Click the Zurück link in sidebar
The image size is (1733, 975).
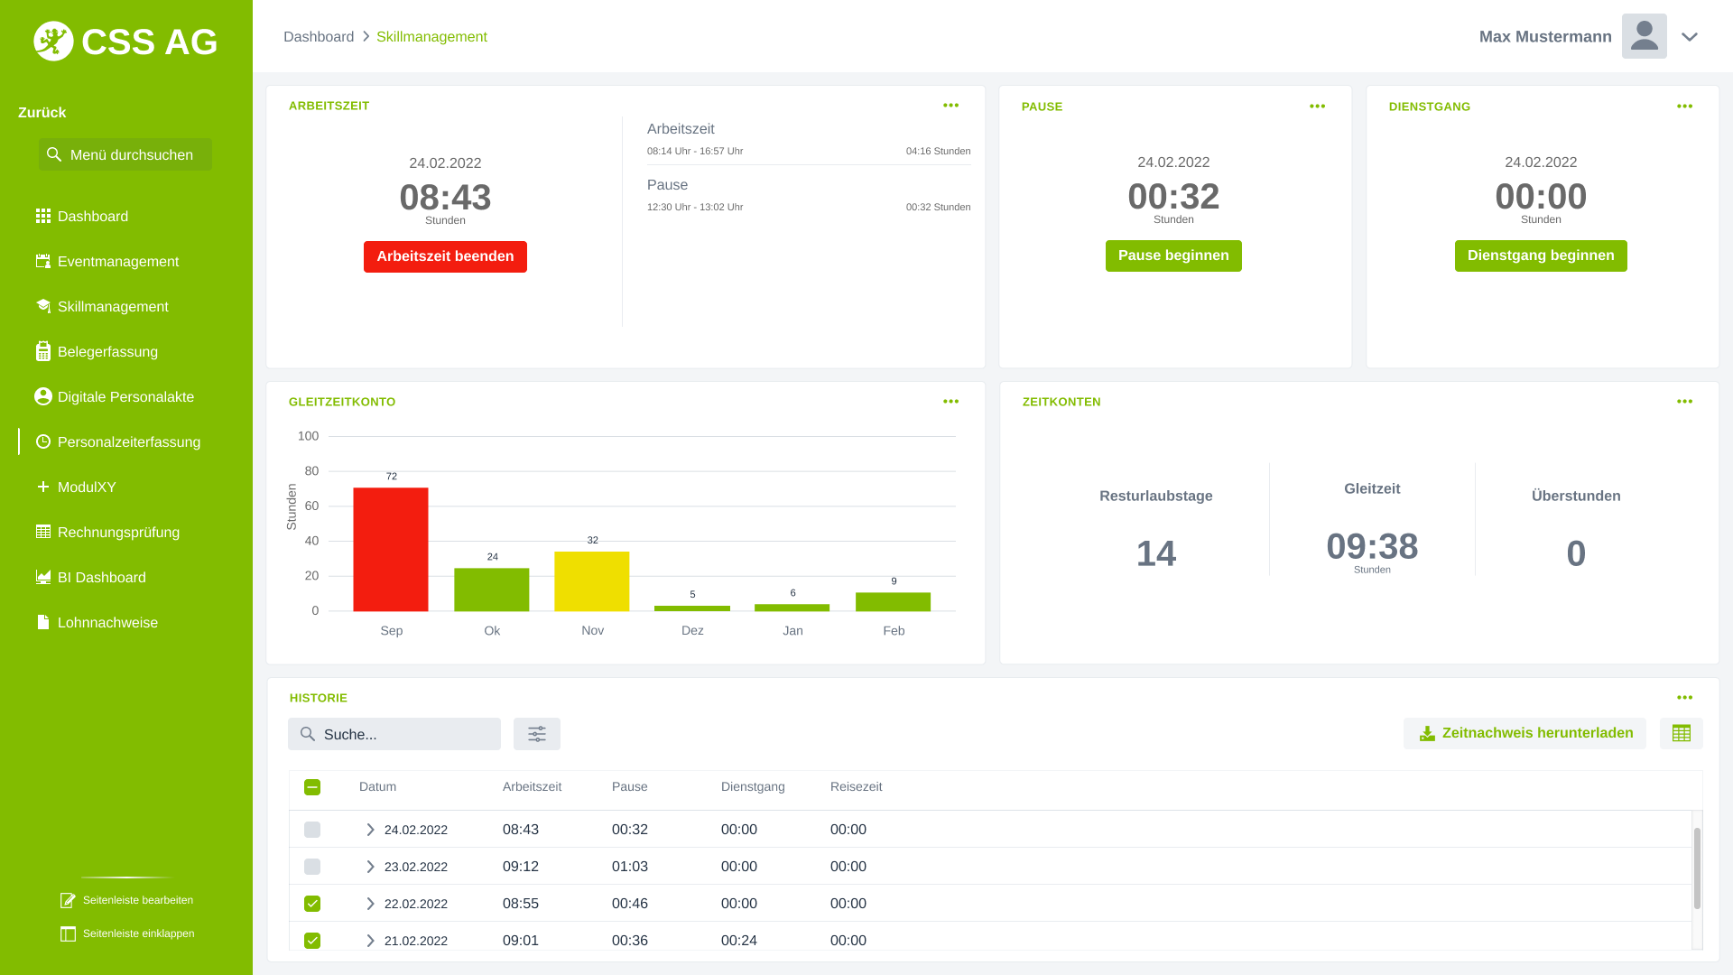[x=42, y=113]
